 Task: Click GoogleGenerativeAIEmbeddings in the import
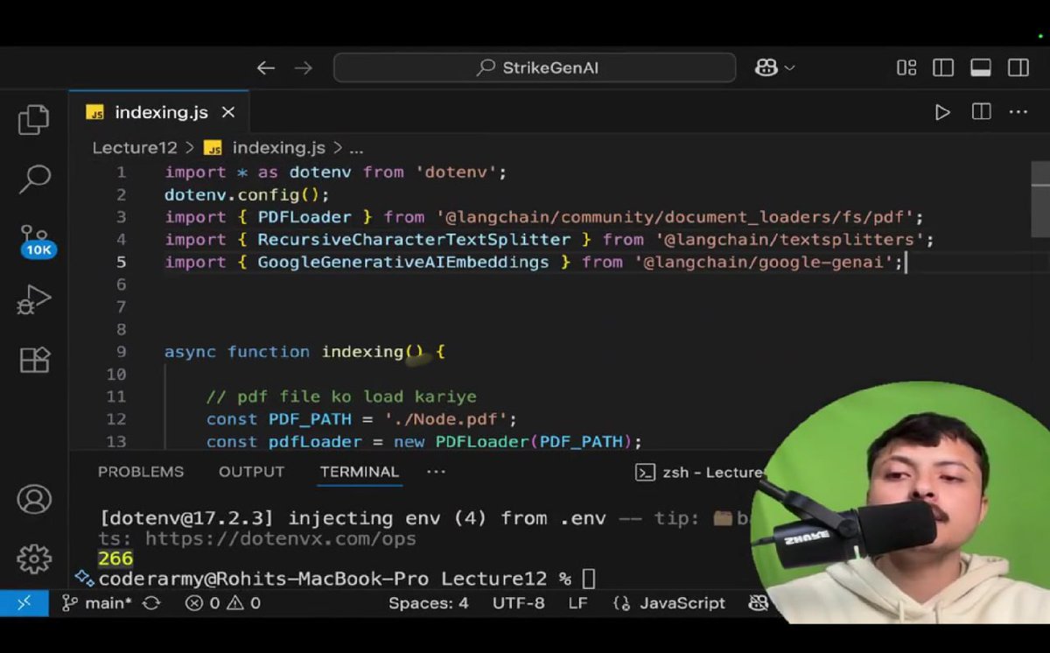403,262
